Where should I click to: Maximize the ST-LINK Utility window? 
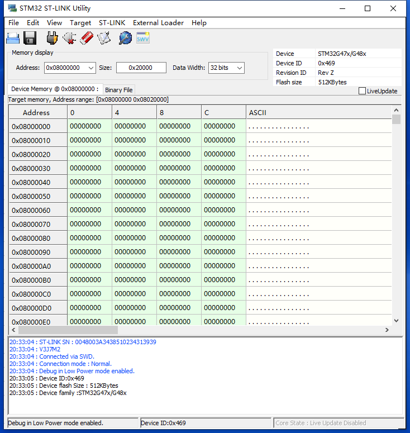[x=368, y=8]
